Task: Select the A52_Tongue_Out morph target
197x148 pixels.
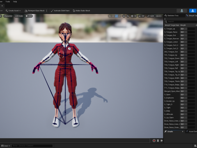Action: 171,52
